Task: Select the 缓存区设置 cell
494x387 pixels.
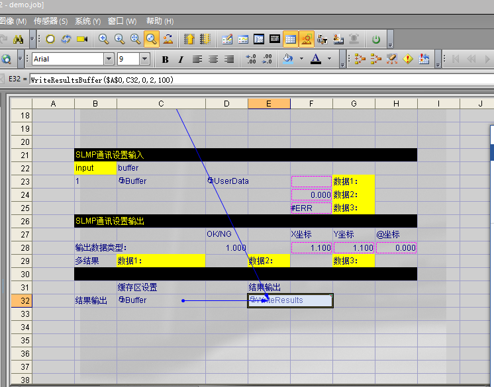Action: point(161,287)
